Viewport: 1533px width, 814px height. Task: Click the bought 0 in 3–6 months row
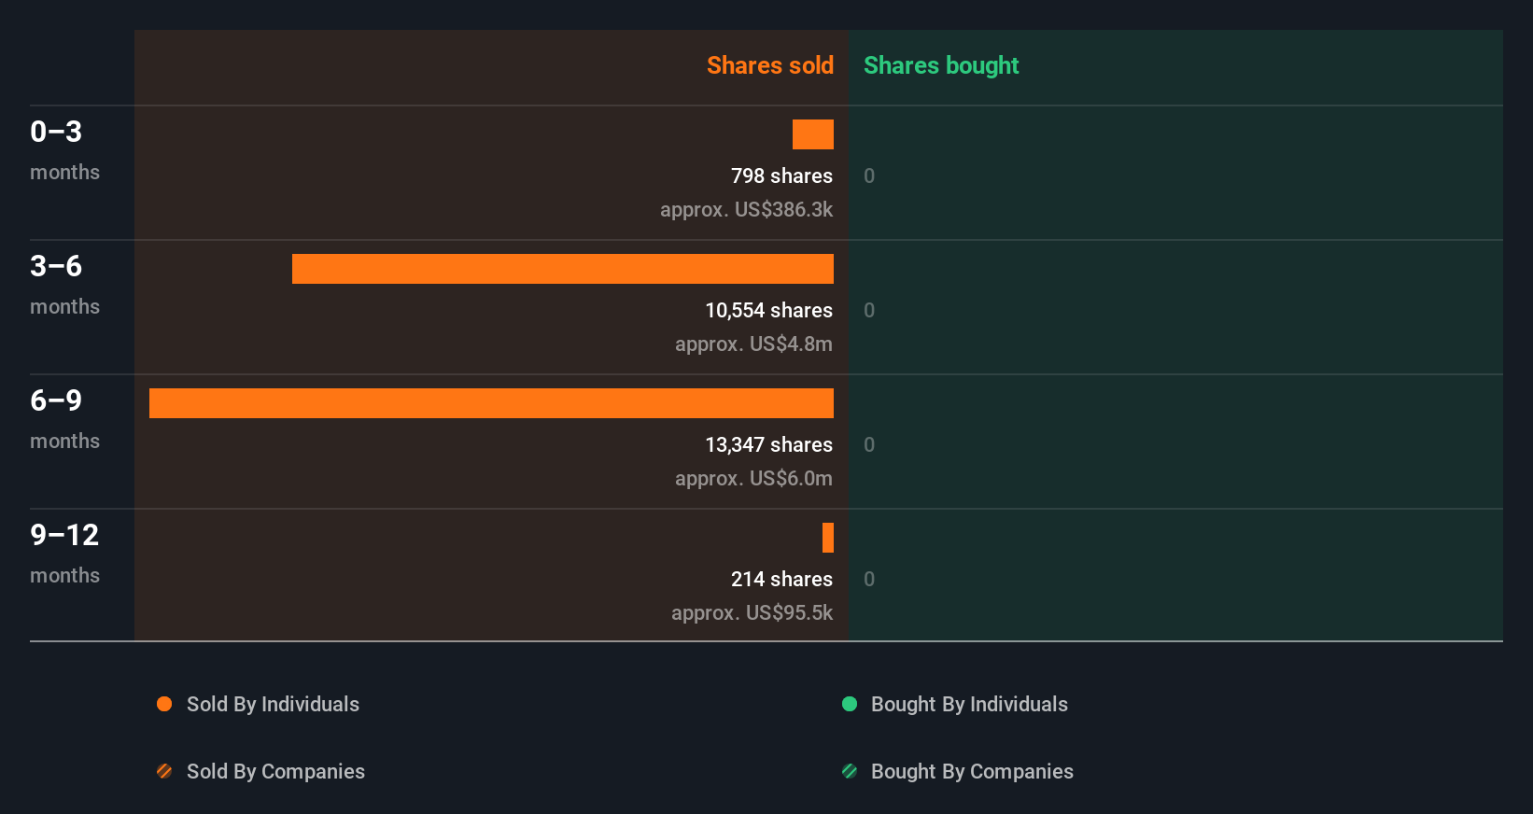[869, 310]
